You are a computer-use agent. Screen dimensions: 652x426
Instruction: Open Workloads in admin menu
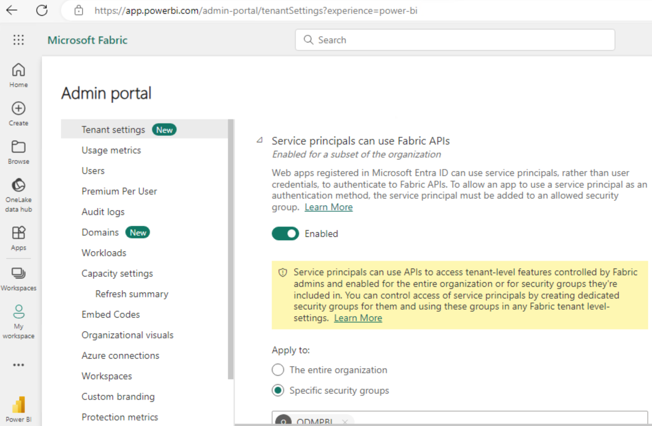click(104, 253)
